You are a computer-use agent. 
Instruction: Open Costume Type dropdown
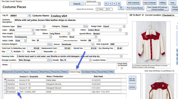coord(44,27)
